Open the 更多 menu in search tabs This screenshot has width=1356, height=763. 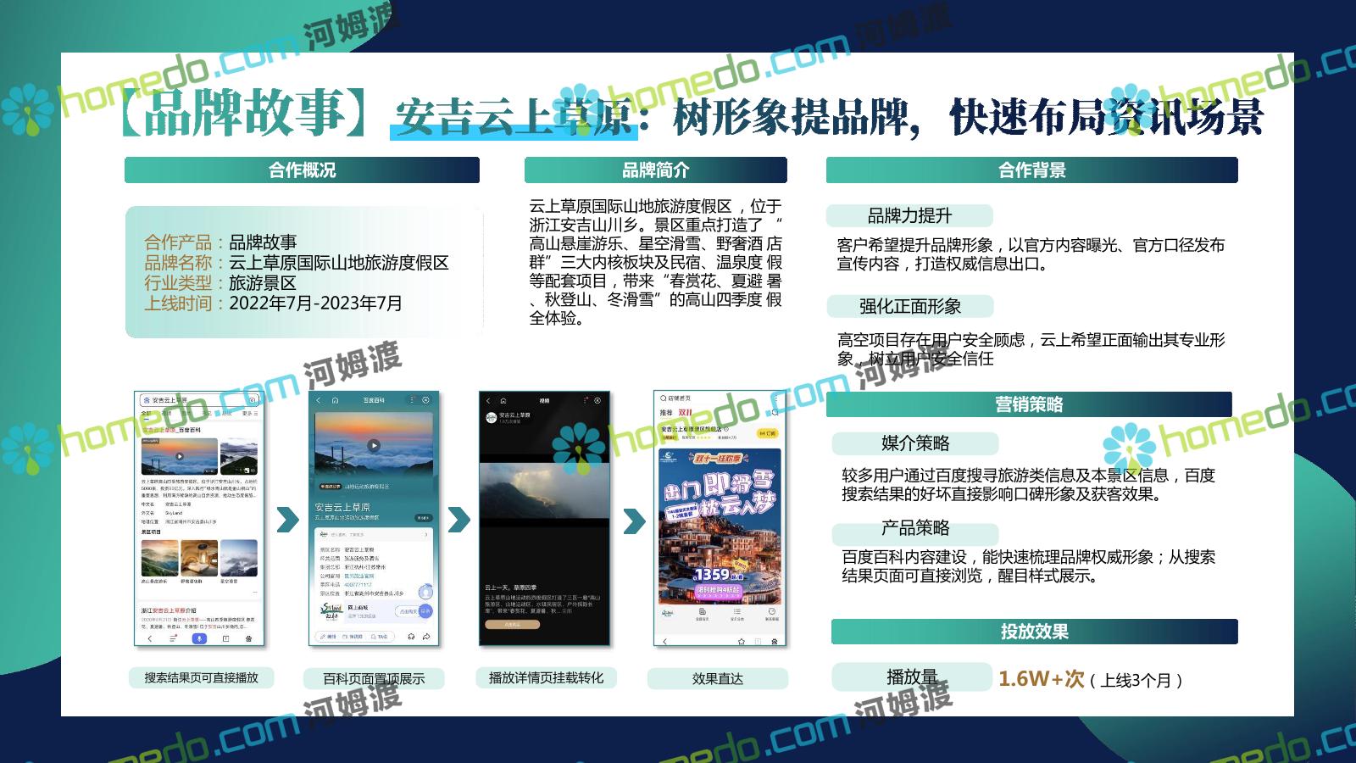tap(248, 414)
